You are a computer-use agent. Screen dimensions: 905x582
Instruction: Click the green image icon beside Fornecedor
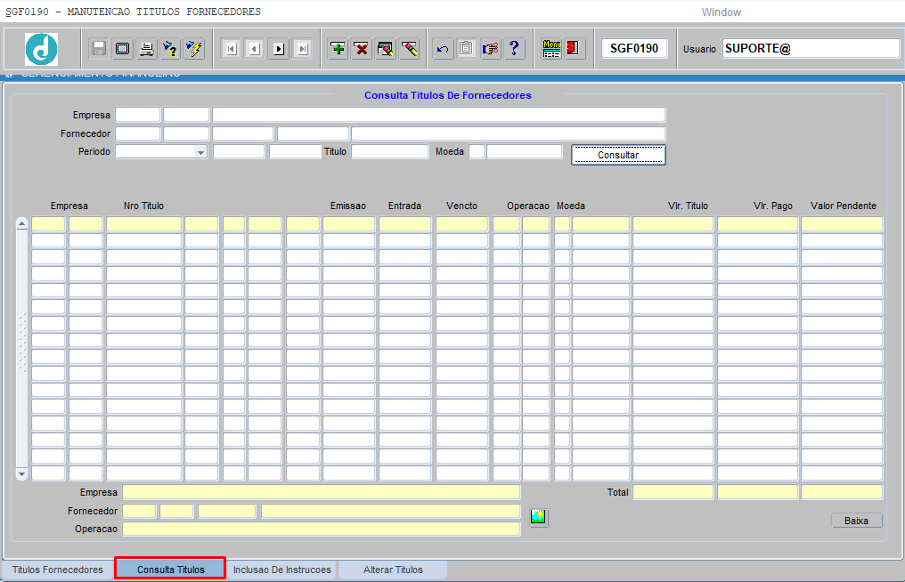tap(539, 517)
